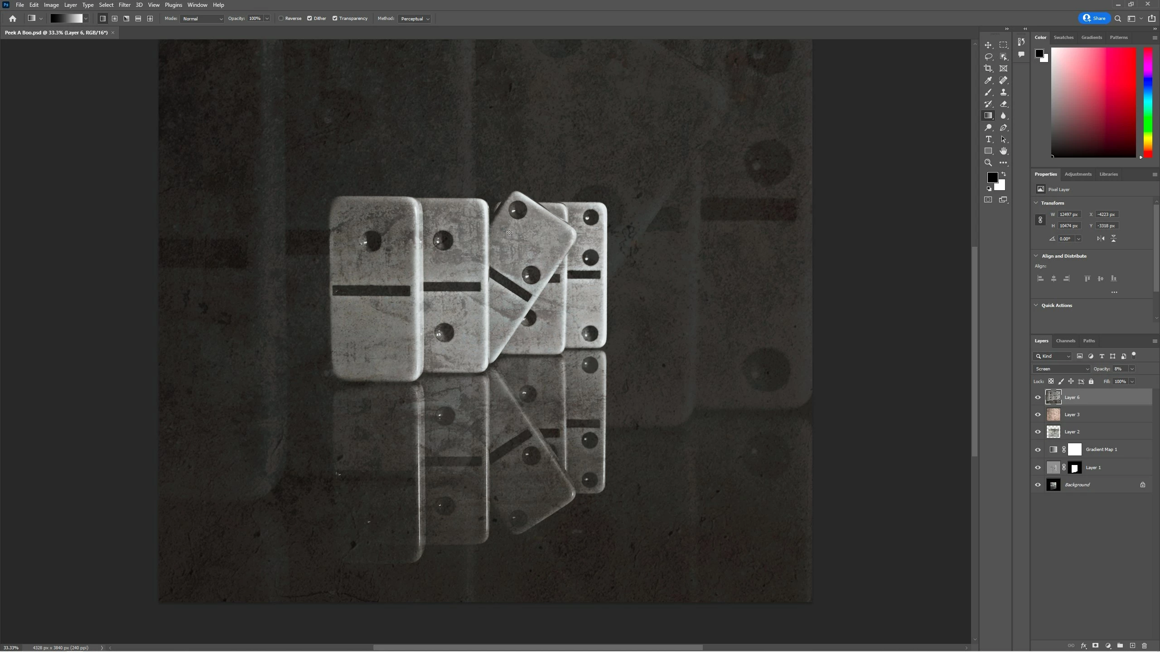Select the Brush tool
Screen dimensions: 1160x652
[x=988, y=92]
